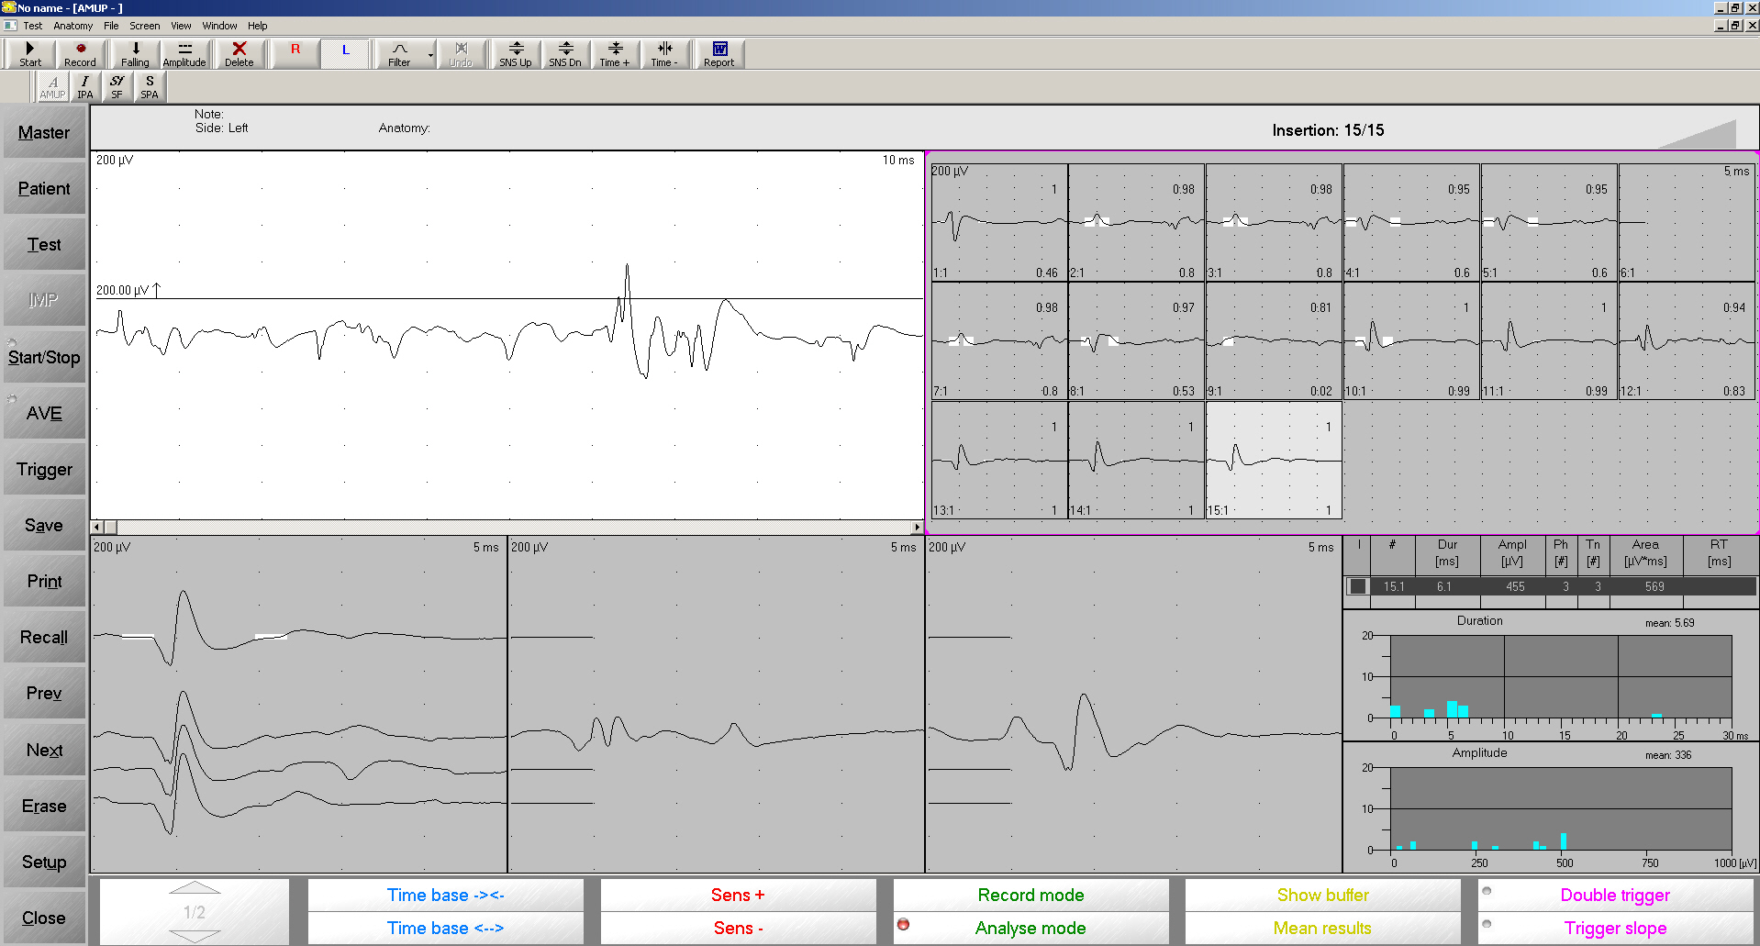Click the Setup sidebar button
1760x946 pixels.
[44, 863]
